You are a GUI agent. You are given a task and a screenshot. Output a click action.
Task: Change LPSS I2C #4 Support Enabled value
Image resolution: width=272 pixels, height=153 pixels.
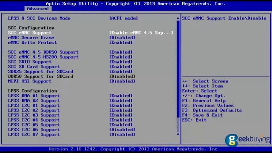(x=121, y=120)
